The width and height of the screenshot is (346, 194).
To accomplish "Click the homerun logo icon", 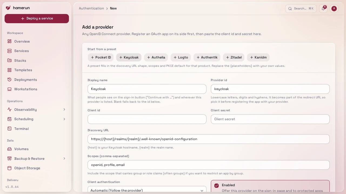I will tap(8, 8).
